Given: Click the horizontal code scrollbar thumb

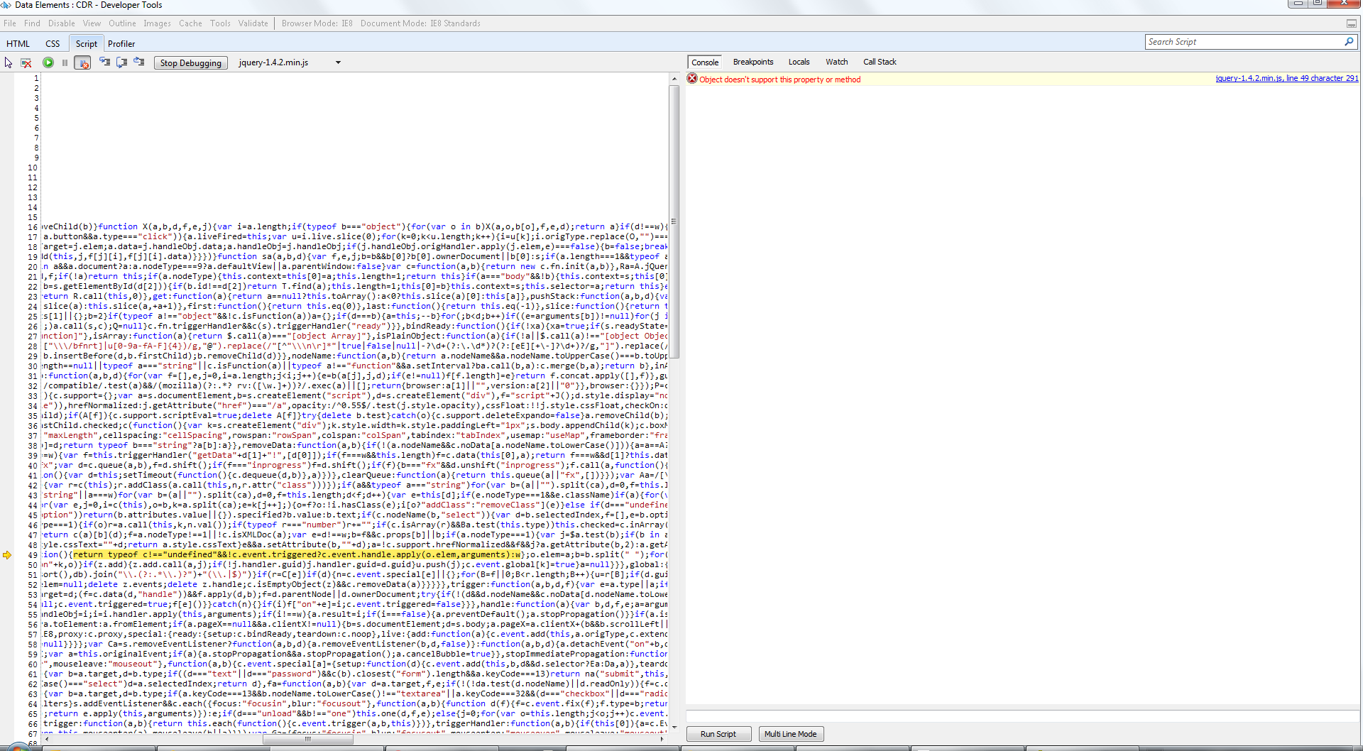Looking at the screenshot, I should [x=308, y=739].
